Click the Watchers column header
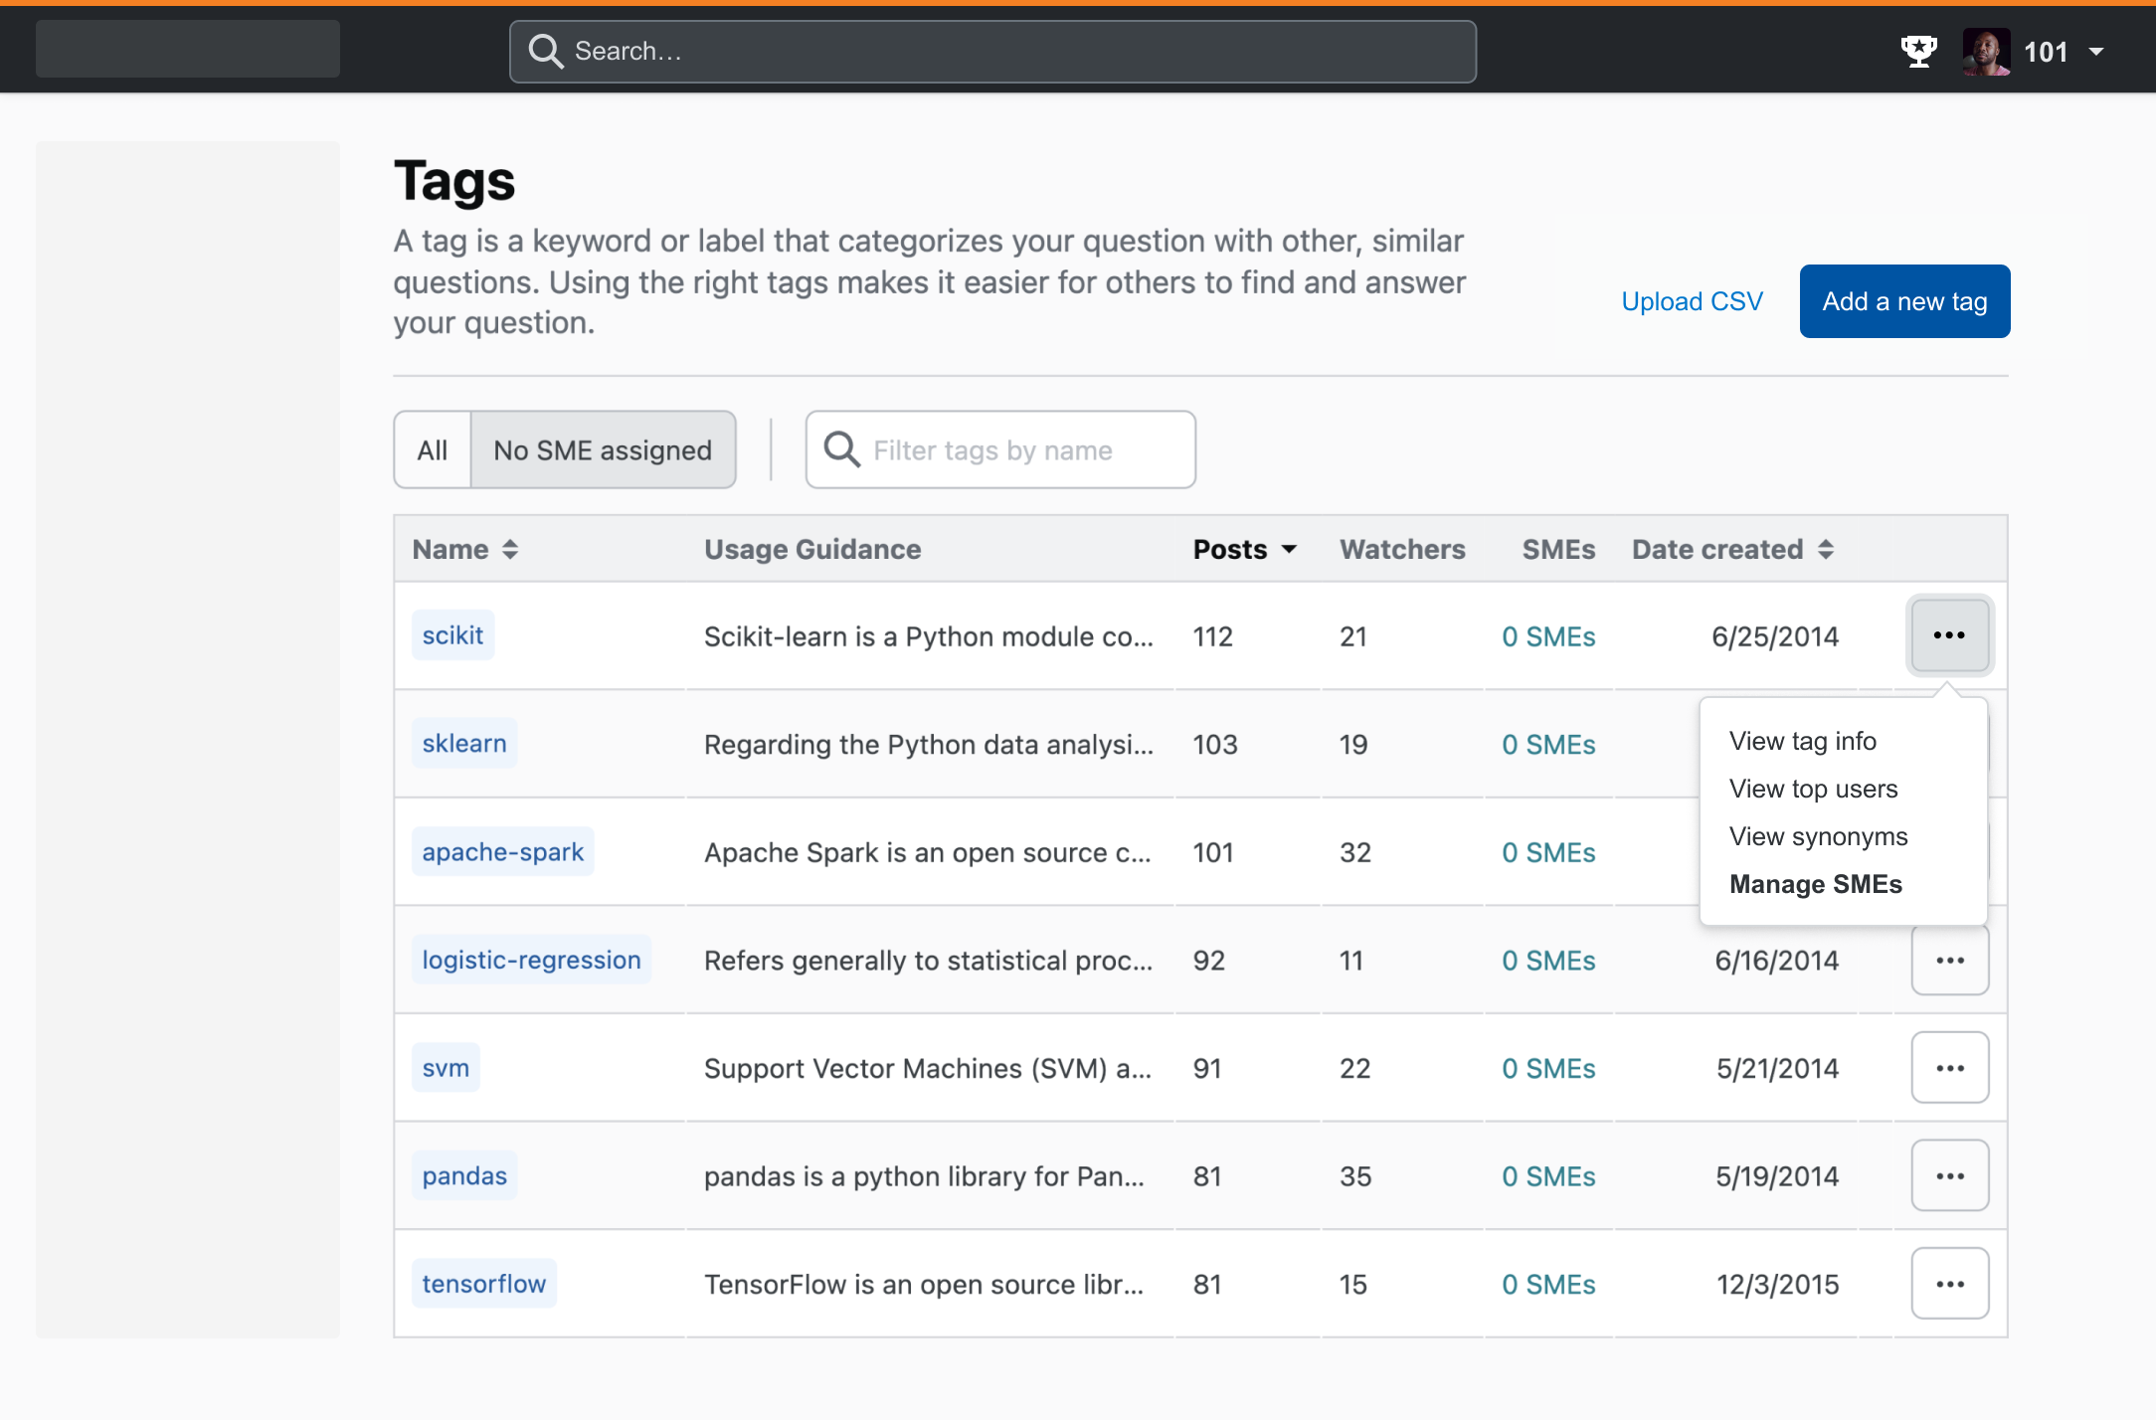The width and height of the screenshot is (2156, 1420). 1402,549
